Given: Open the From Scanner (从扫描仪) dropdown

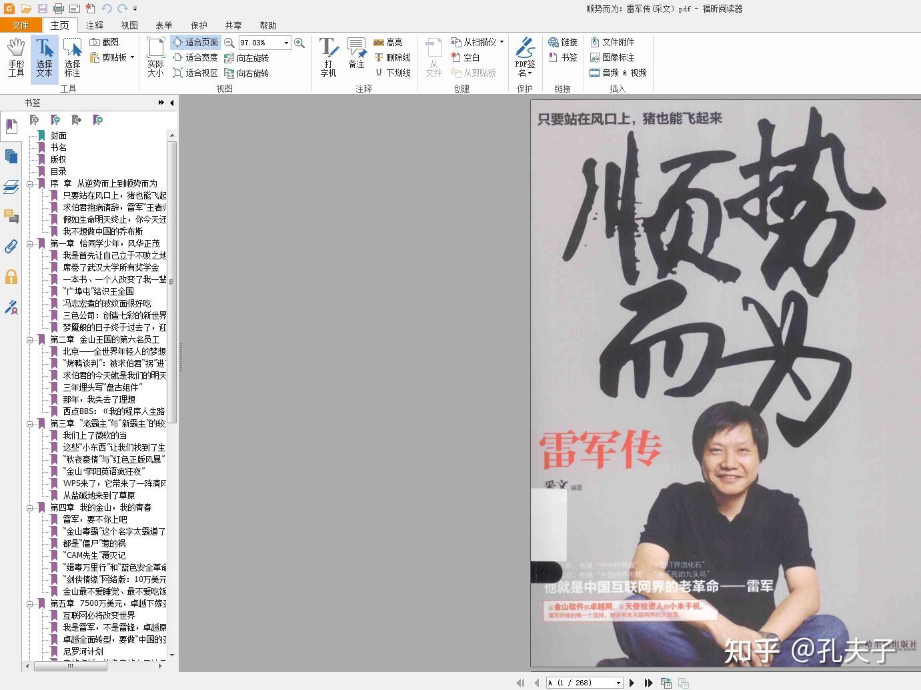Looking at the screenshot, I should coord(478,42).
